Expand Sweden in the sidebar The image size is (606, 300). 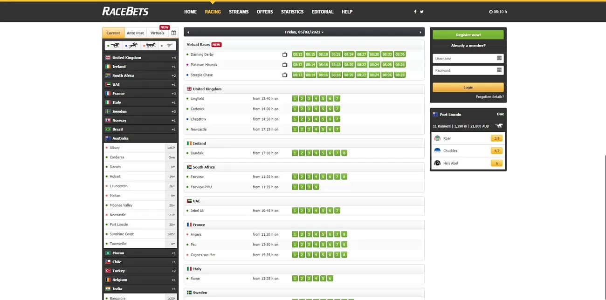(x=140, y=111)
